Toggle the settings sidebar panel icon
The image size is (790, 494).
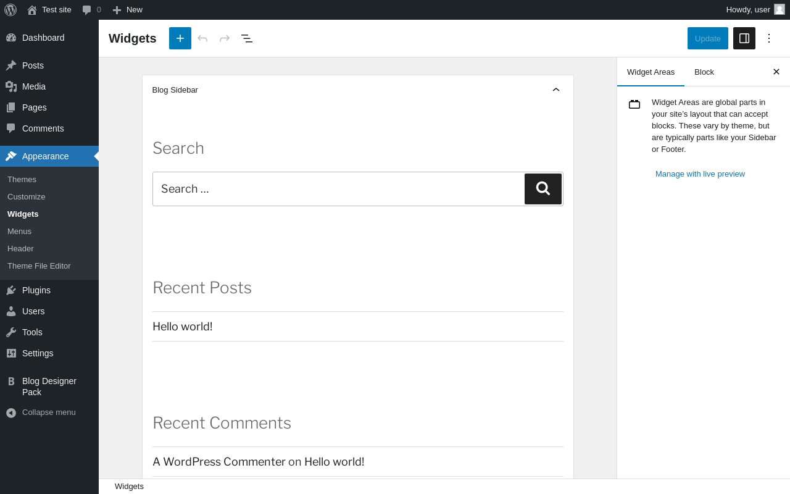(x=744, y=38)
